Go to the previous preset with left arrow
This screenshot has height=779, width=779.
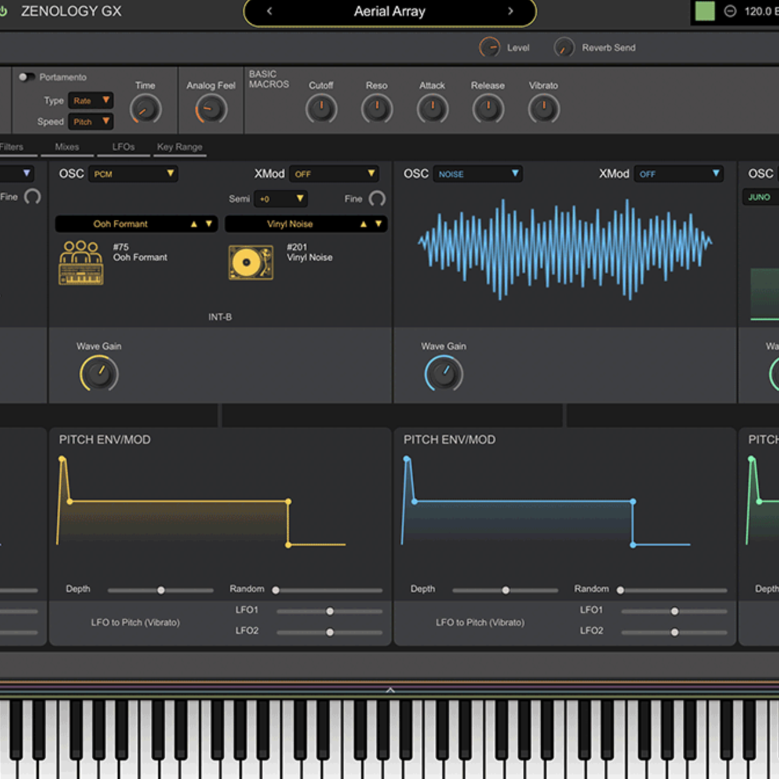(x=270, y=11)
